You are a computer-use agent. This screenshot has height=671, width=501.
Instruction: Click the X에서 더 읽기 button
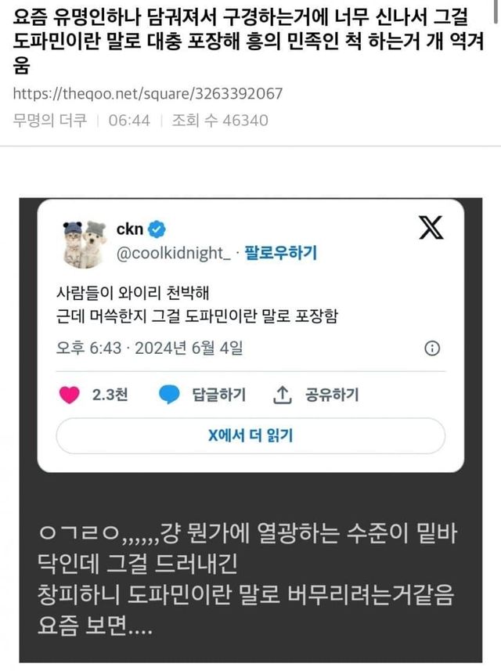coord(250,435)
